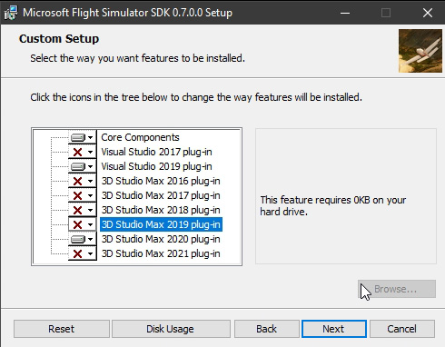Select 3D Studio Max 2018 plug-in row
The height and width of the screenshot is (347, 445).
click(x=161, y=210)
